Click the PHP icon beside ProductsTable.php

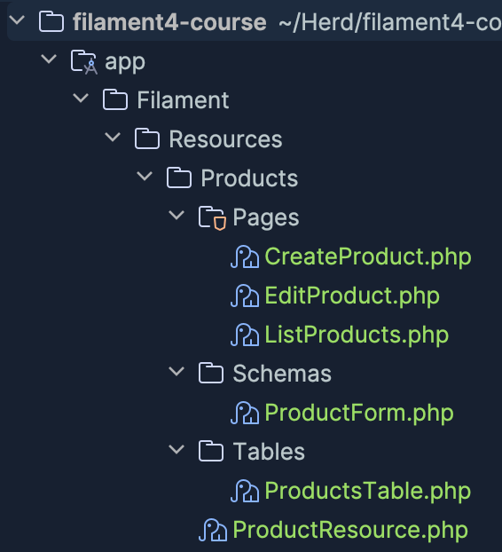245,491
